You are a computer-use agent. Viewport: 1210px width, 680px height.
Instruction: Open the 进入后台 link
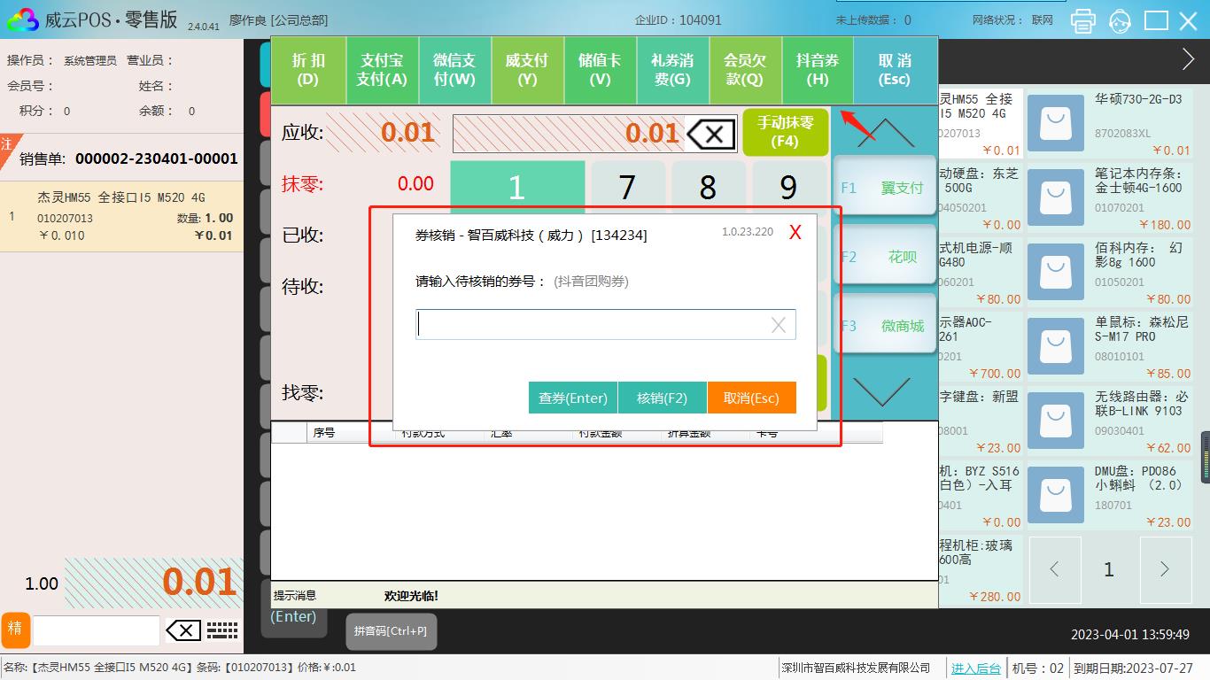975,668
